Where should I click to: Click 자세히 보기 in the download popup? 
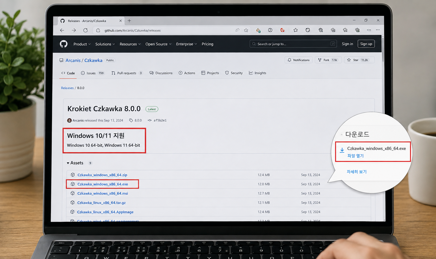point(357,172)
